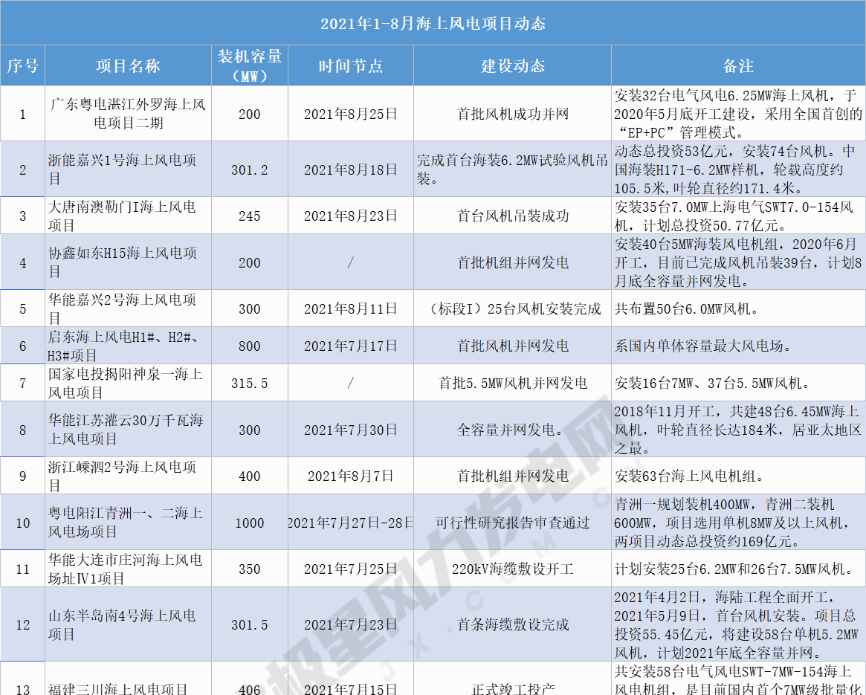This screenshot has width=866, height=695.
Task: Select the 备注 column header
Action: (738, 66)
